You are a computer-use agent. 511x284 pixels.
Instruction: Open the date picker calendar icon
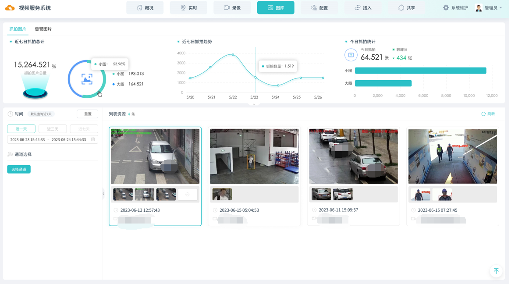tap(93, 139)
